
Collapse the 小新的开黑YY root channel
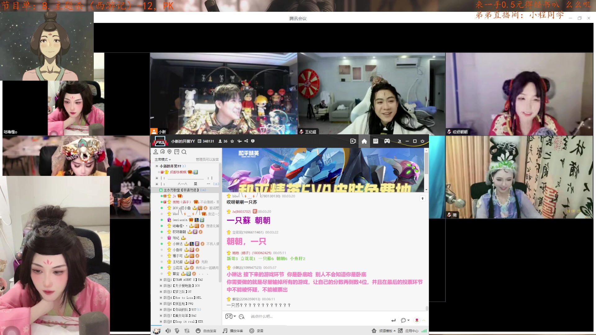(x=157, y=166)
